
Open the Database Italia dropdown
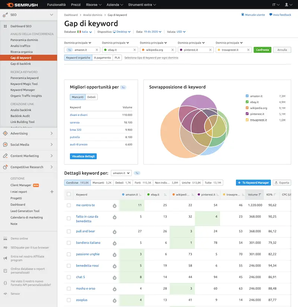point(85,32)
